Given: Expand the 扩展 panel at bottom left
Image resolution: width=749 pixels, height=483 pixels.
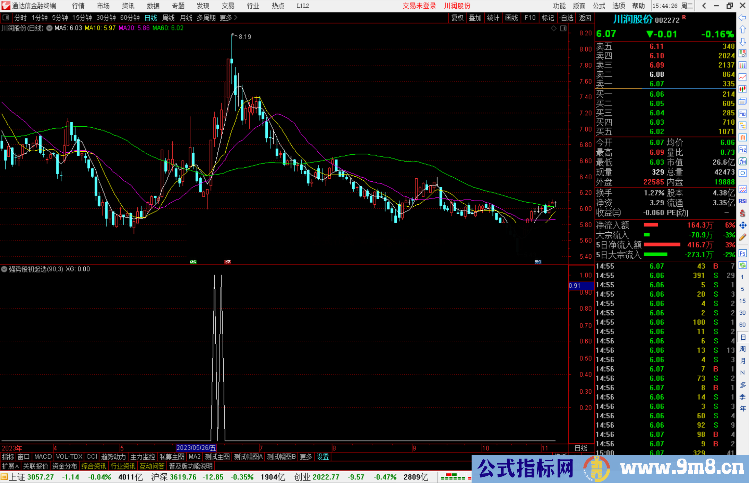Looking at the screenshot, I should pyautogui.click(x=10, y=466).
